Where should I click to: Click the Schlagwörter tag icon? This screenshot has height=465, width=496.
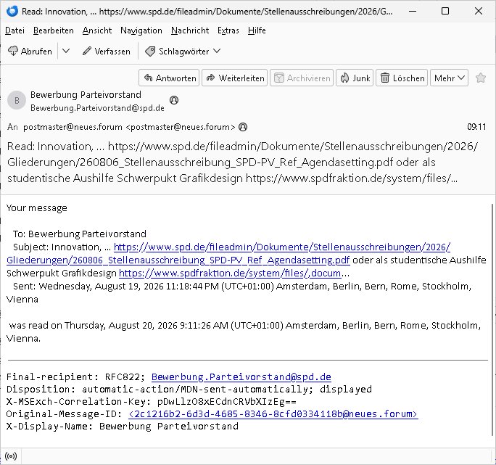[150, 52]
